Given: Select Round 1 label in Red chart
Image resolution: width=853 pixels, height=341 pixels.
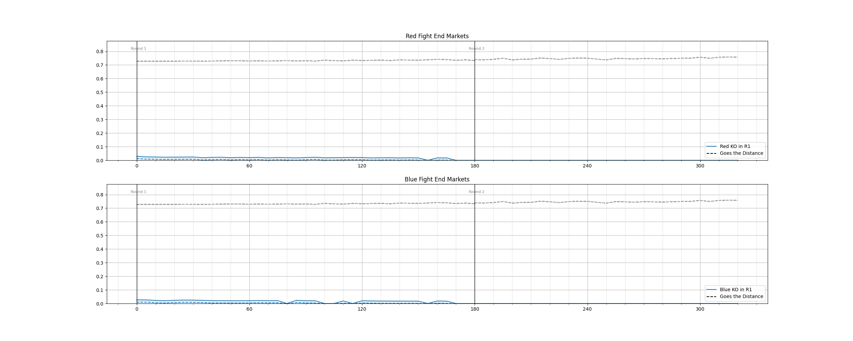Looking at the screenshot, I should [x=138, y=49].
